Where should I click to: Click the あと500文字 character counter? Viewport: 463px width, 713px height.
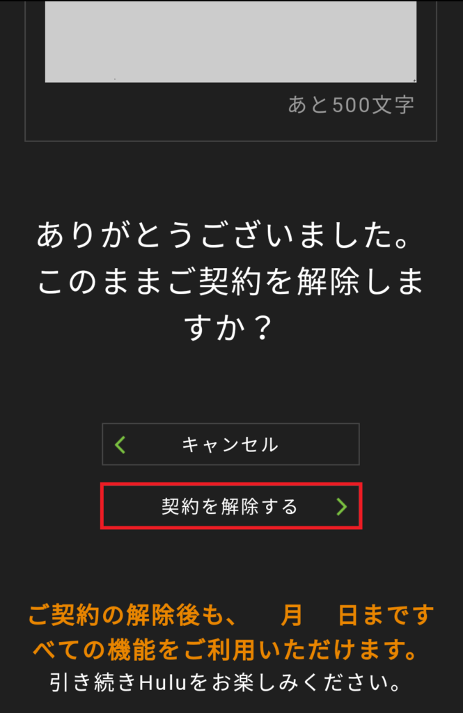point(351,104)
